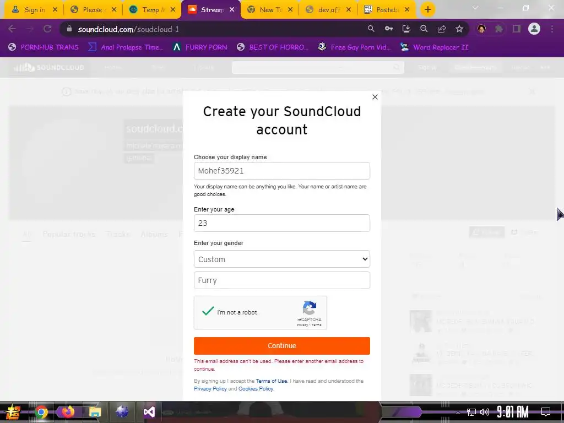Click the search magnifier icon in address bar

click(371, 29)
